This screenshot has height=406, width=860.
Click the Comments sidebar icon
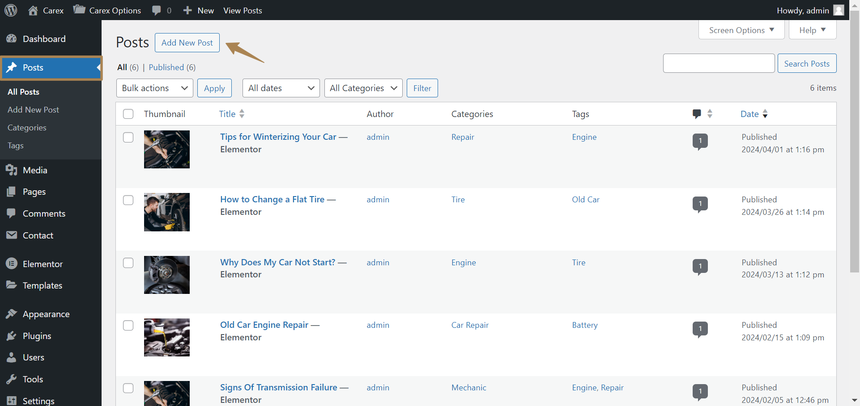click(12, 213)
